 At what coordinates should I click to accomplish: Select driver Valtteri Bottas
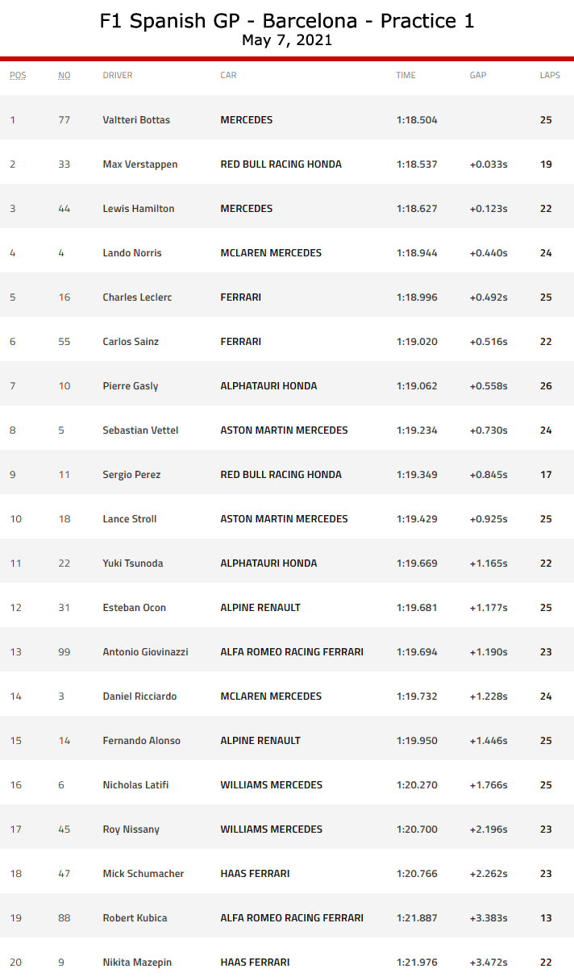[x=136, y=120]
